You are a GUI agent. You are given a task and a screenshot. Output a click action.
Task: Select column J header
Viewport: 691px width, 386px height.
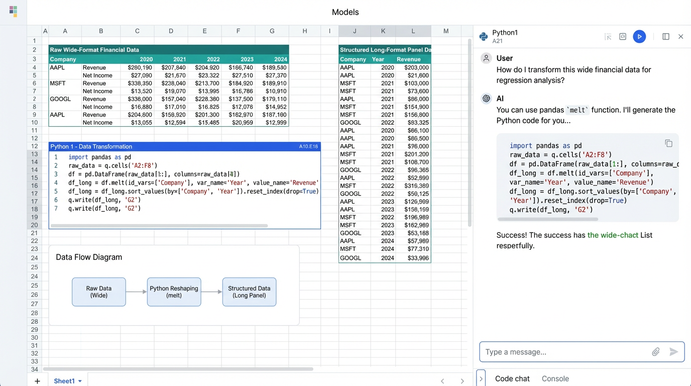[x=355, y=31]
